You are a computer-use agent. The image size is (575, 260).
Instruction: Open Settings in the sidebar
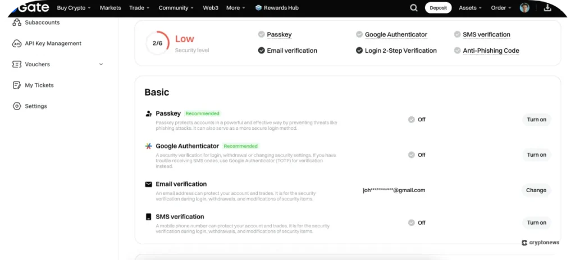point(36,106)
